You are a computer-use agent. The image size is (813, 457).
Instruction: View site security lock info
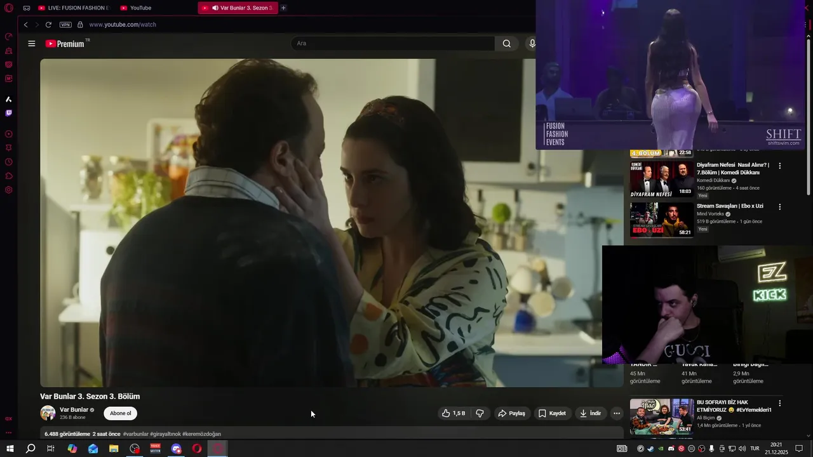click(x=80, y=25)
